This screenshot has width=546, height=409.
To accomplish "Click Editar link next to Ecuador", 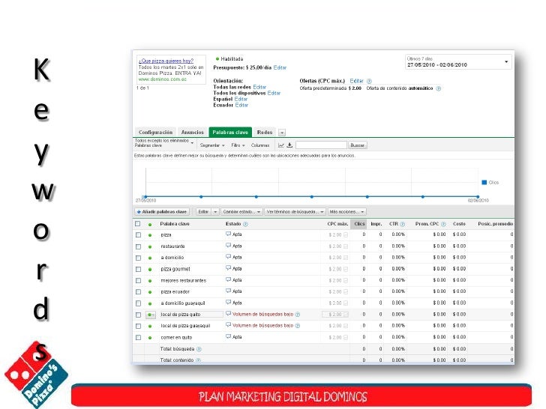I will point(241,105).
